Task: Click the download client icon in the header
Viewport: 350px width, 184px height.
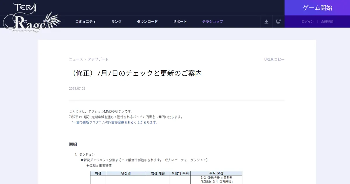Action: [x=266, y=21]
